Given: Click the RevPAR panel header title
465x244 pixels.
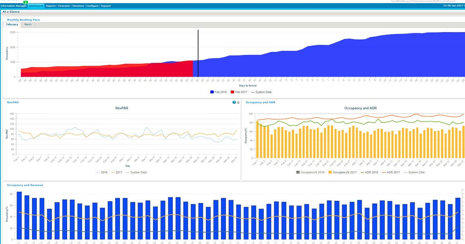Looking at the screenshot, I should tap(13, 102).
